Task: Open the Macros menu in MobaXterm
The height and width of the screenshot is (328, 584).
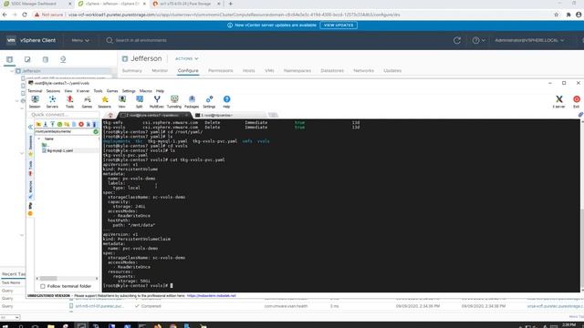Action: click(x=146, y=91)
